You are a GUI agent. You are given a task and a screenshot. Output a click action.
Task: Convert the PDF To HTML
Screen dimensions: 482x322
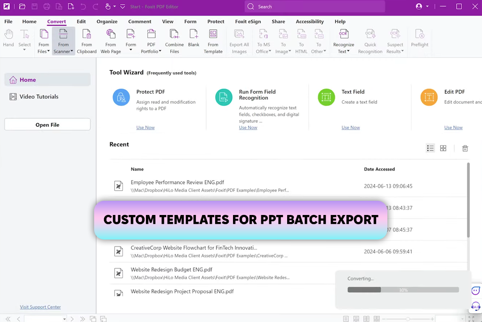tap(301, 41)
